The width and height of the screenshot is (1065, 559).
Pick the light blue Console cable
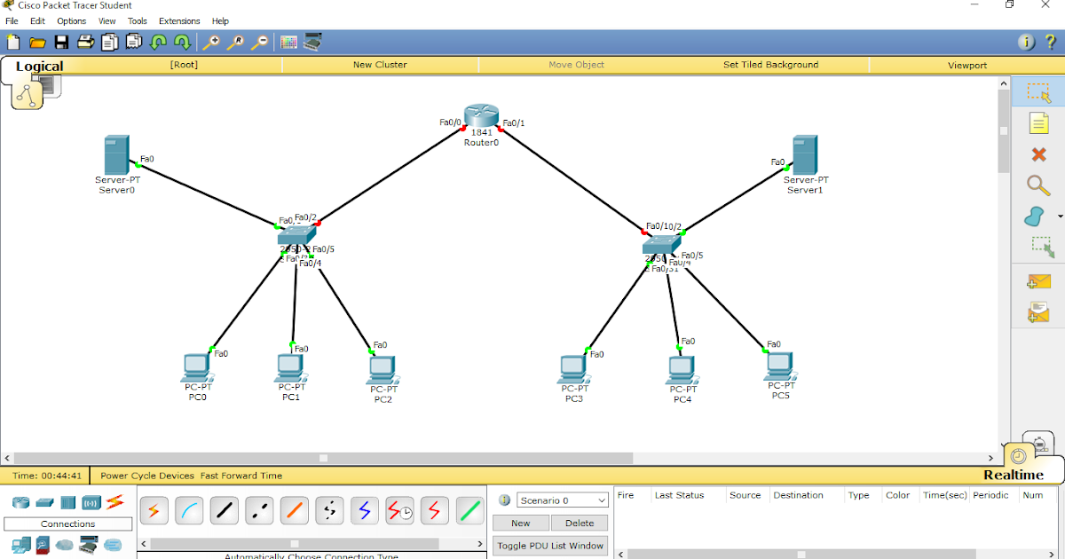(189, 510)
